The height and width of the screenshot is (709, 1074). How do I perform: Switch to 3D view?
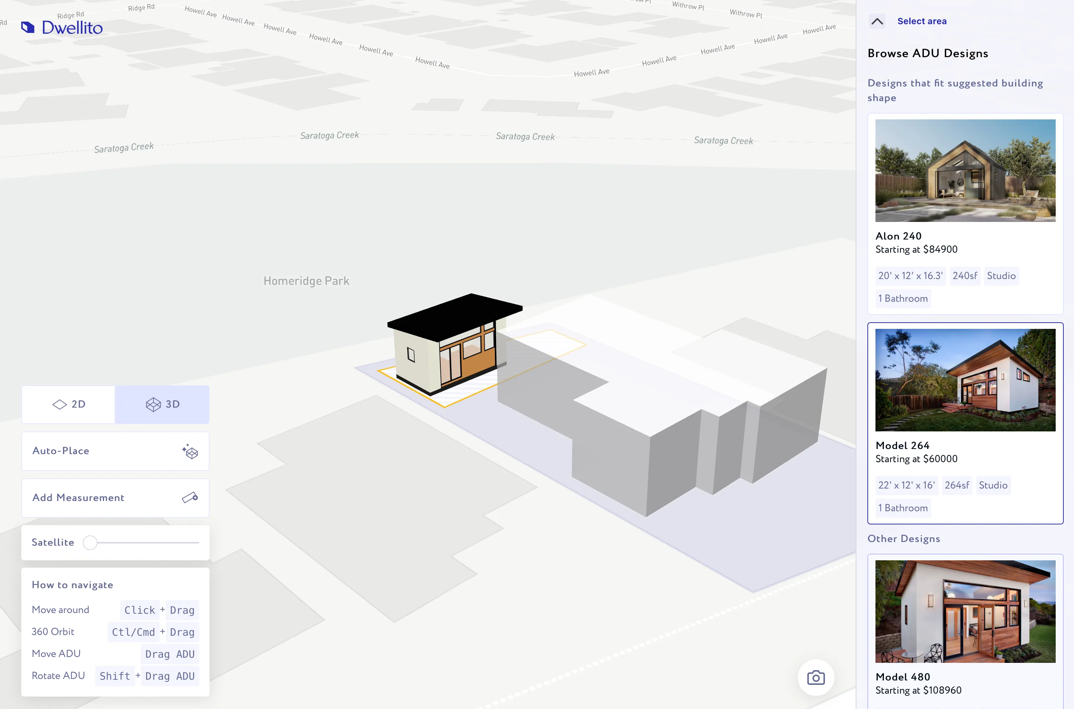coord(162,404)
